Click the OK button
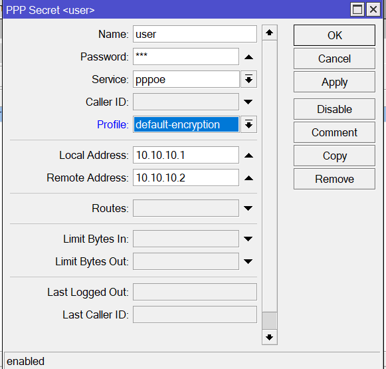Screen dimensions: 386x369 click(x=334, y=35)
